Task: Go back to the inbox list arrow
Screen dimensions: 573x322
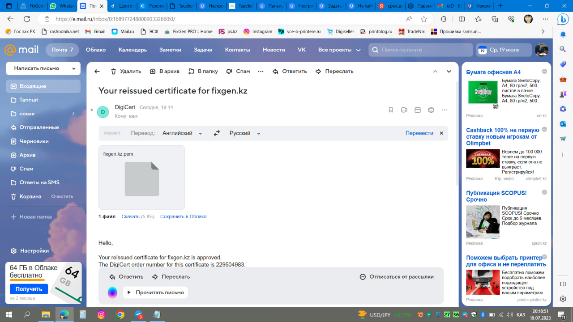Action: tap(97, 72)
